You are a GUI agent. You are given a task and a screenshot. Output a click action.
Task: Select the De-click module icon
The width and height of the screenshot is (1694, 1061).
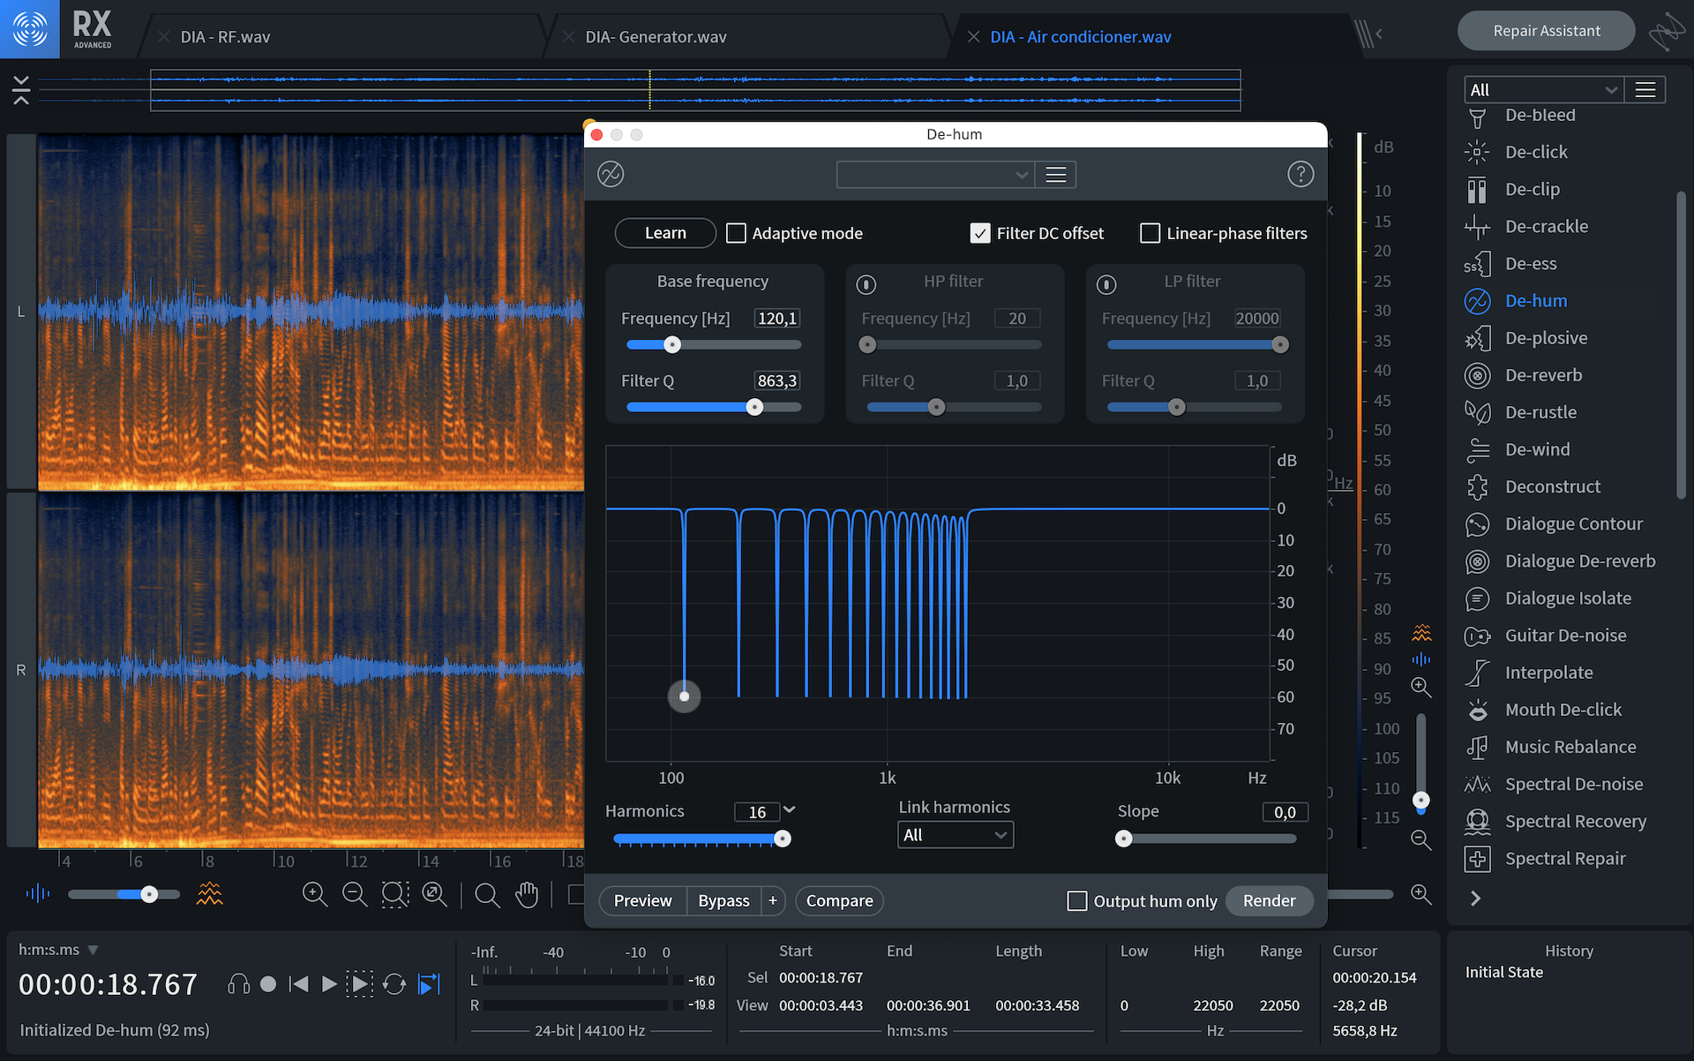tap(1477, 152)
